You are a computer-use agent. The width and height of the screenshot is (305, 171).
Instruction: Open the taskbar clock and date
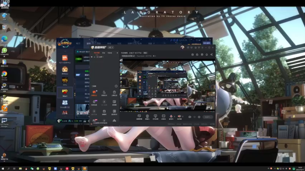(x=301, y=168)
